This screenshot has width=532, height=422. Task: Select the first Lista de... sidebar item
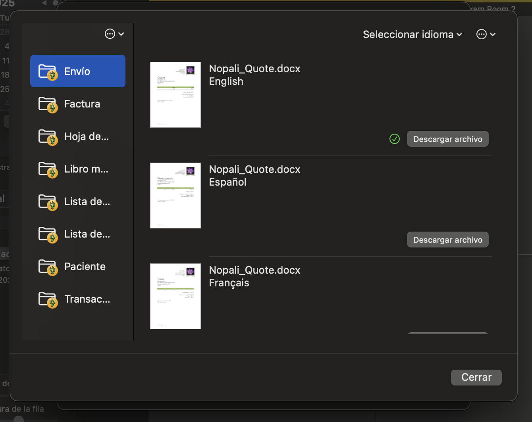pyautogui.click(x=78, y=201)
